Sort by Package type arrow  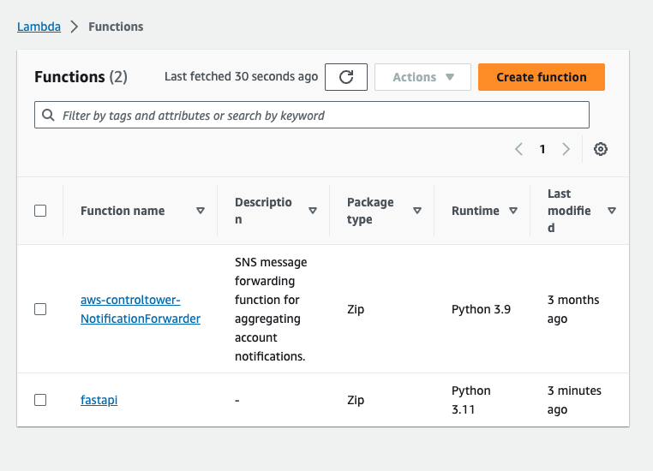point(417,211)
